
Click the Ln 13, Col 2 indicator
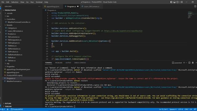pos(163,109)
